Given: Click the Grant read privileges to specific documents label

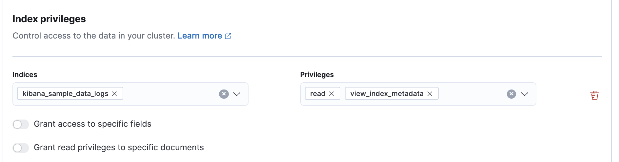Looking at the screenshot, I should [x=119, y=148].
